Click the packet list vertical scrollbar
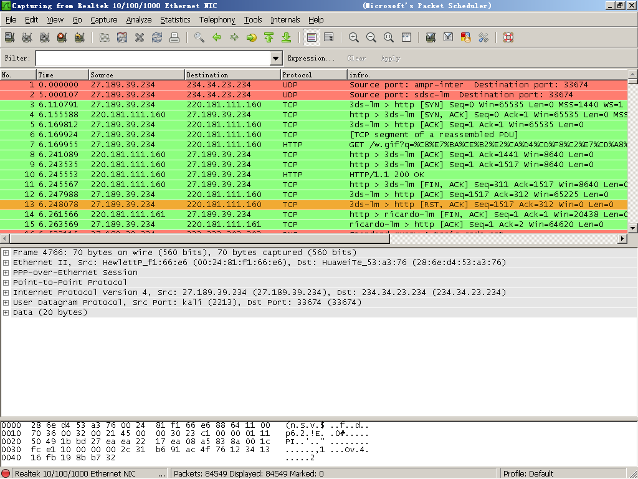Viewport: 638px width, 479px height. 632,151
